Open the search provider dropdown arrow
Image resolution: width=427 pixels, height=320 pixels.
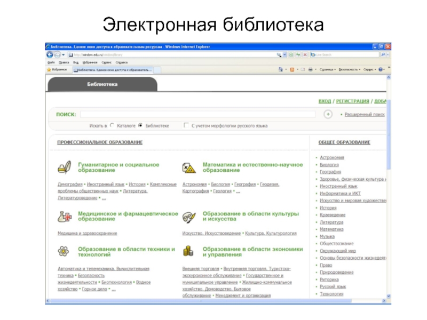388,55
